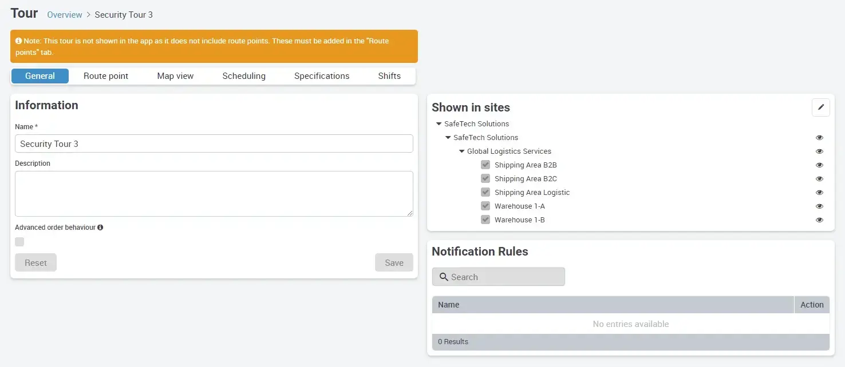Click the eye icon next to Shipping Area B2B

point(819,165)
